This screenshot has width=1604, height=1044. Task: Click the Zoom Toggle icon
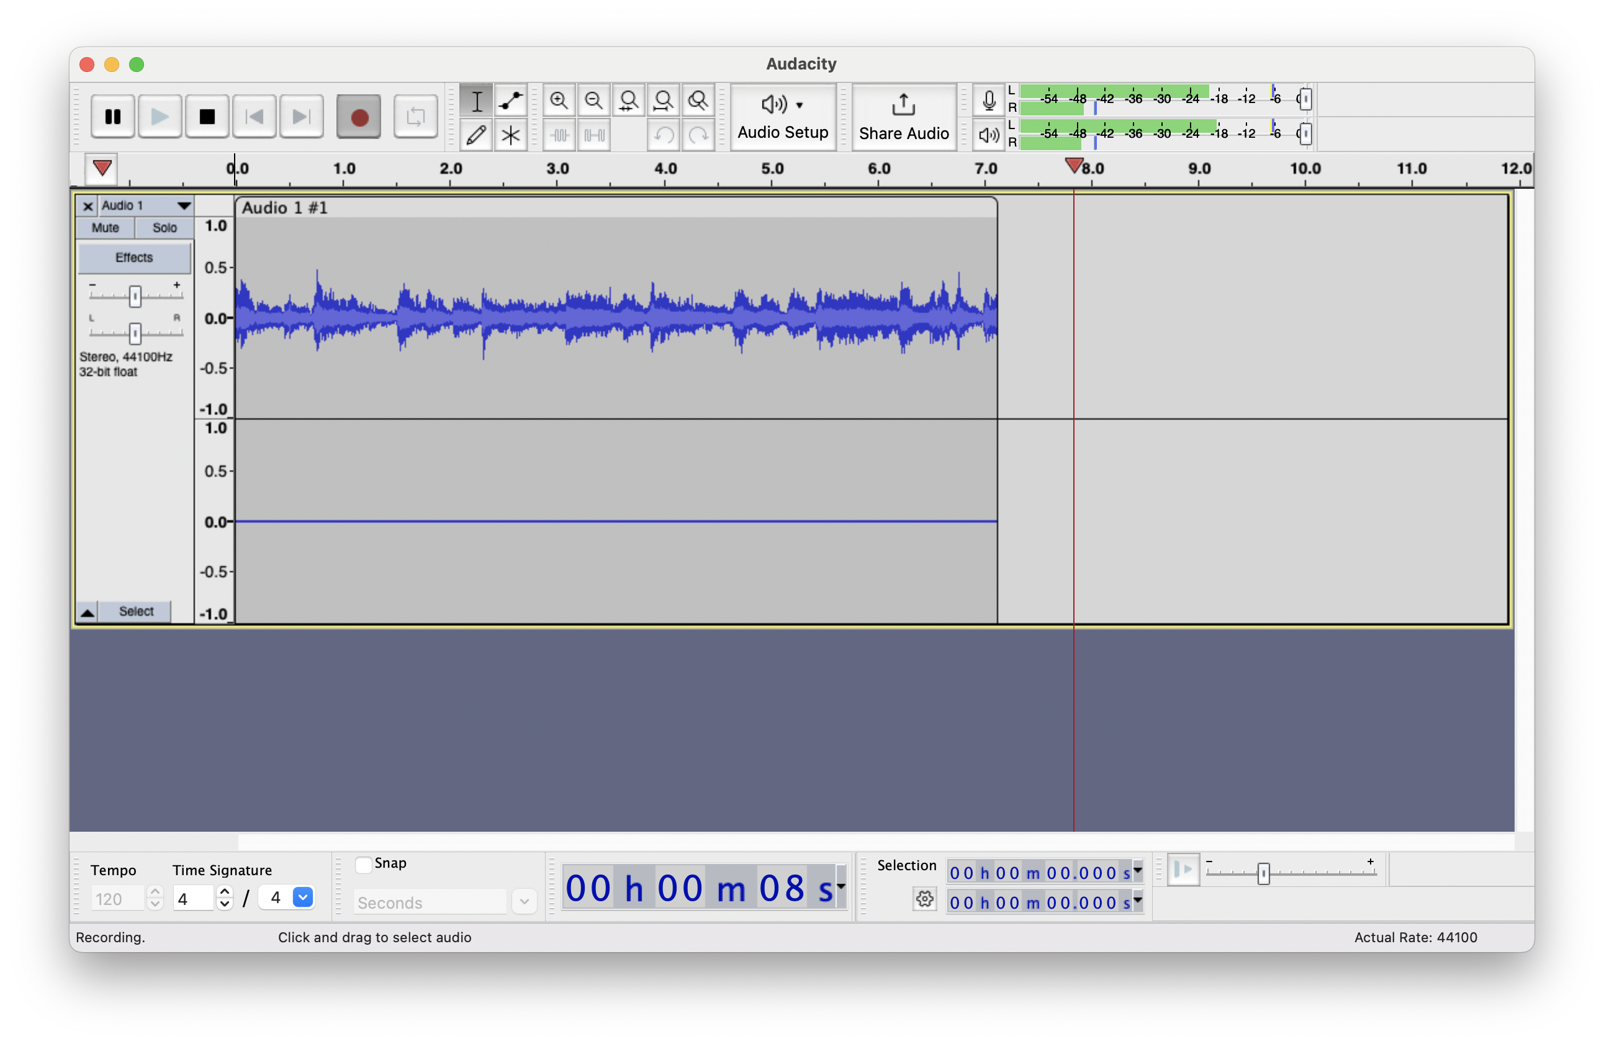698,101
